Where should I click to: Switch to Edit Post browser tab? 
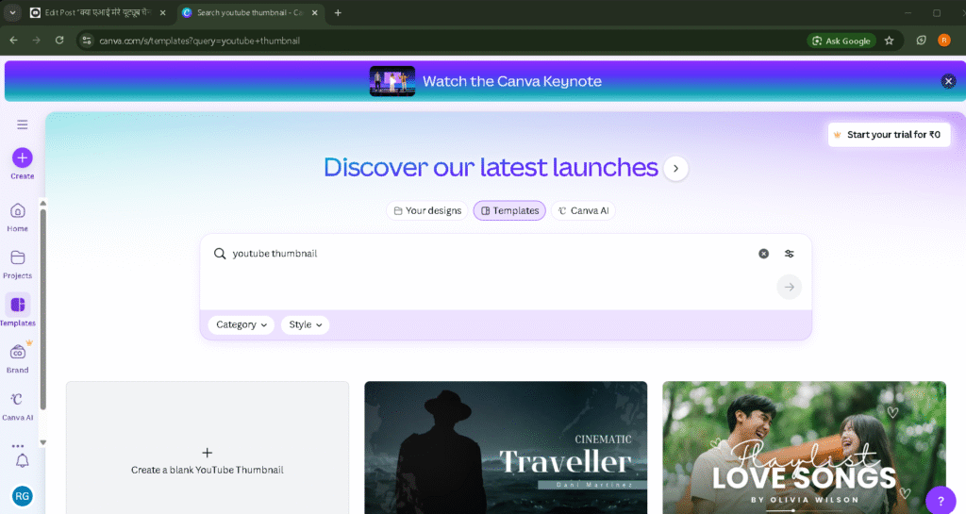click(x=98, y=13)
